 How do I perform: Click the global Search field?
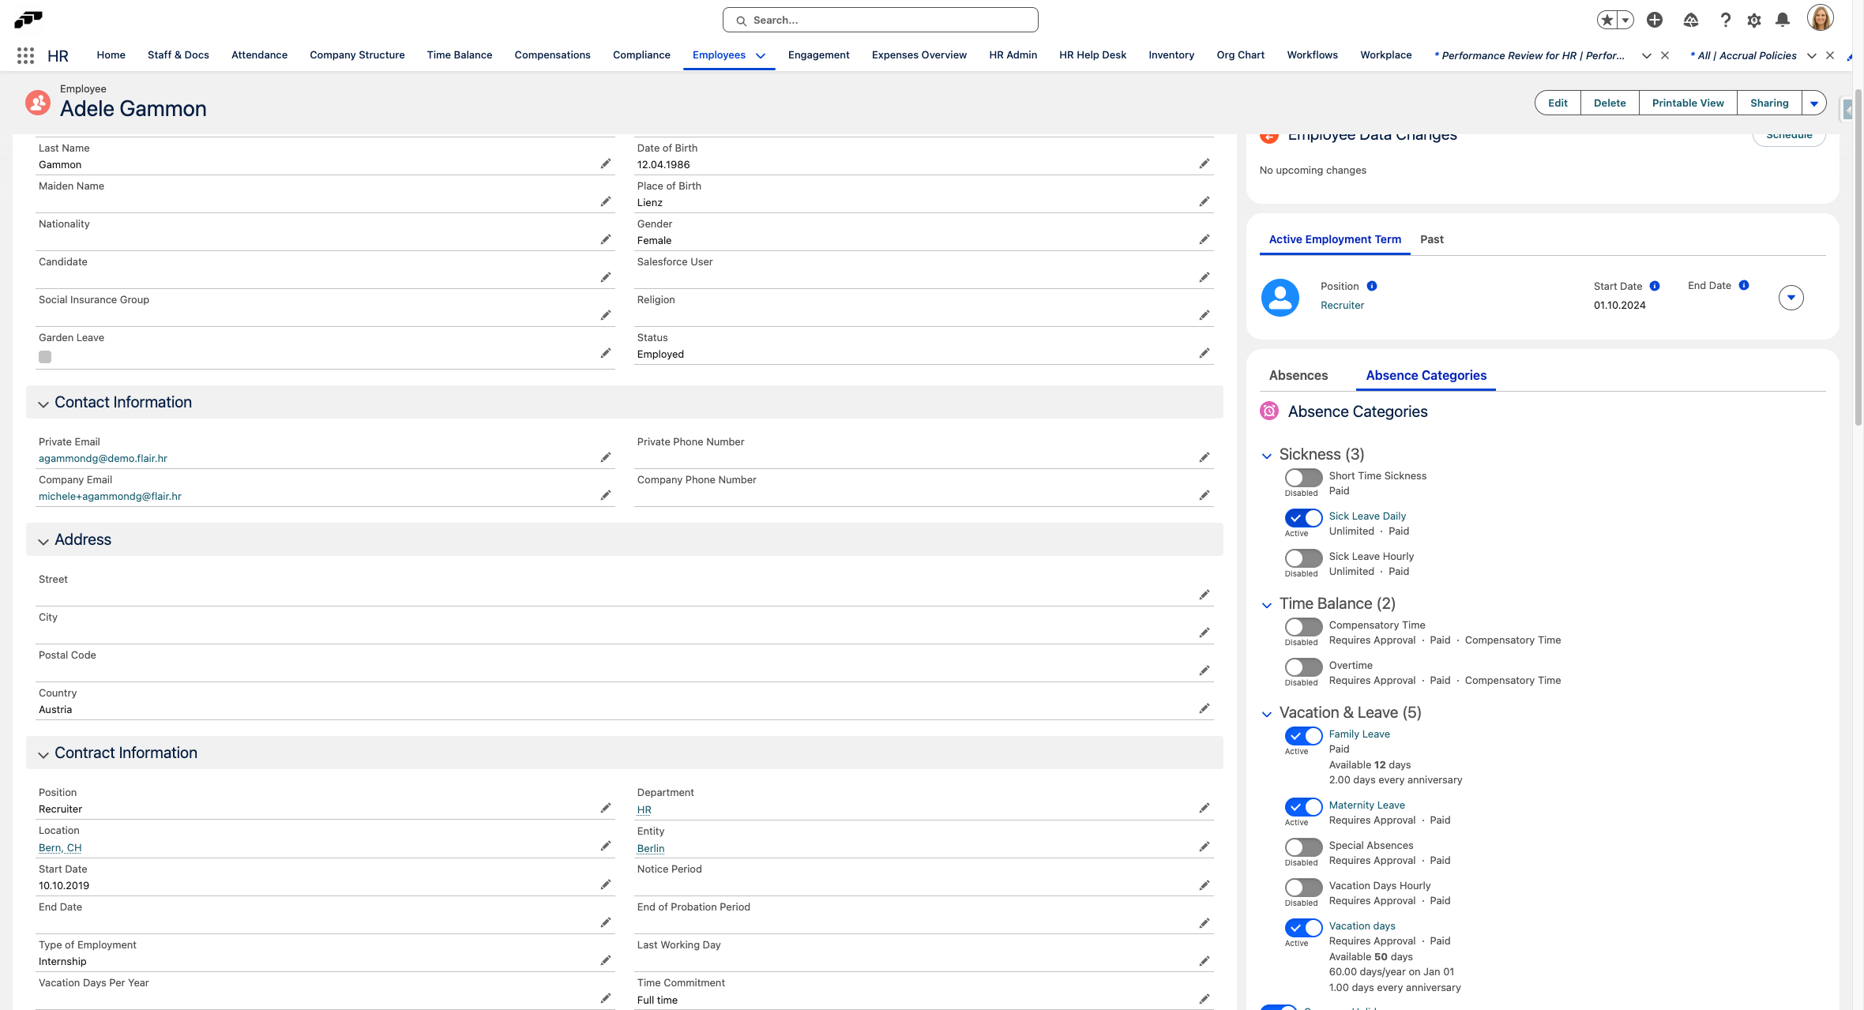pos(880,21)
